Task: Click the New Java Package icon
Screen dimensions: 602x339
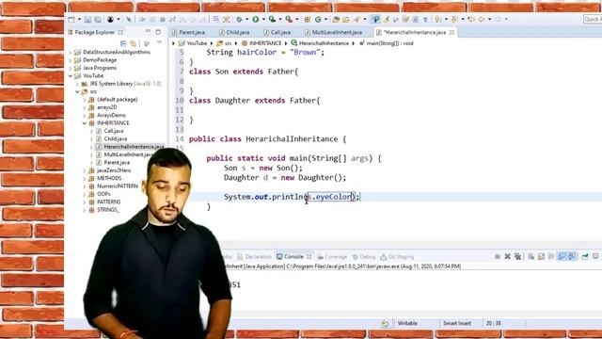Action: pos(308,19)
